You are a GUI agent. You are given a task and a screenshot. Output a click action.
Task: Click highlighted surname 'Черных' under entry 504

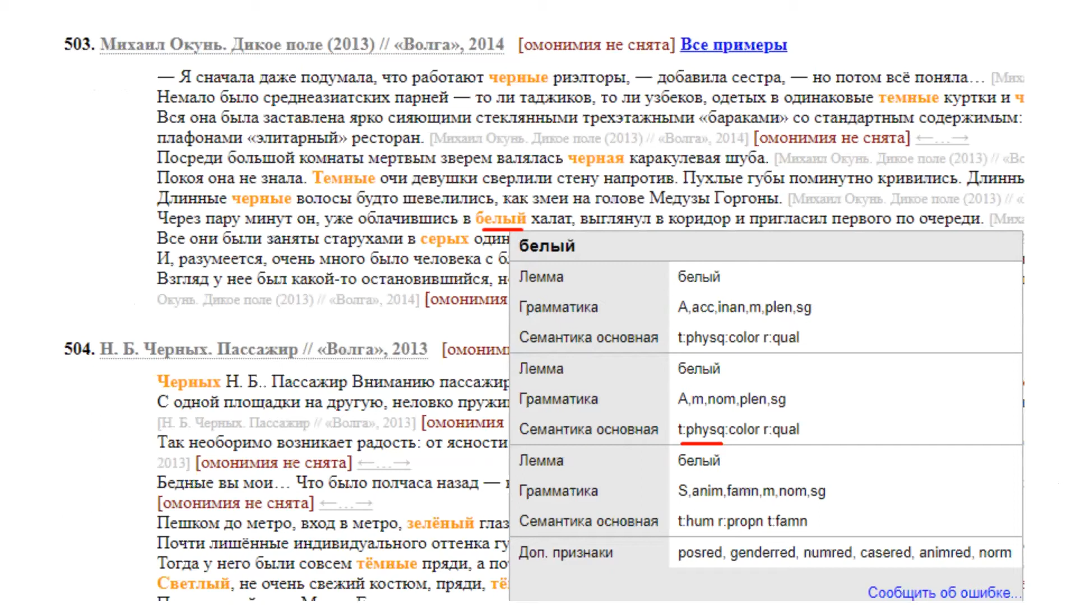point(189,382)
